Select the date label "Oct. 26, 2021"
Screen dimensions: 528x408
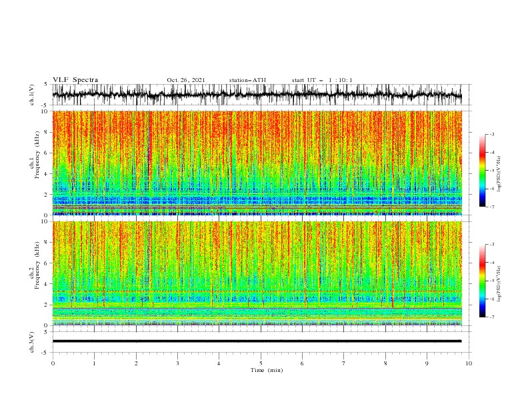[186, 80]
